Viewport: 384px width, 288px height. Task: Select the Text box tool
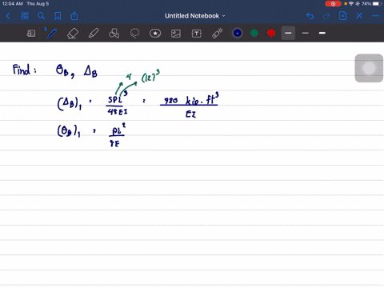[x=197, y=34]
